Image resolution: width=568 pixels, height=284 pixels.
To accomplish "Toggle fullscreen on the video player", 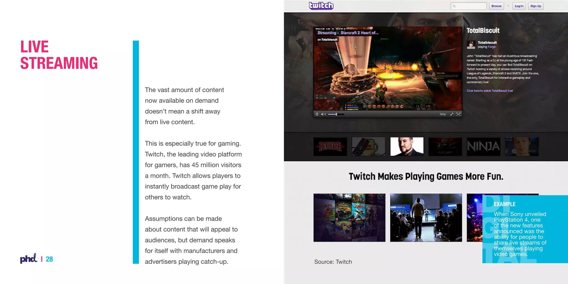I will tap(458, 114).
